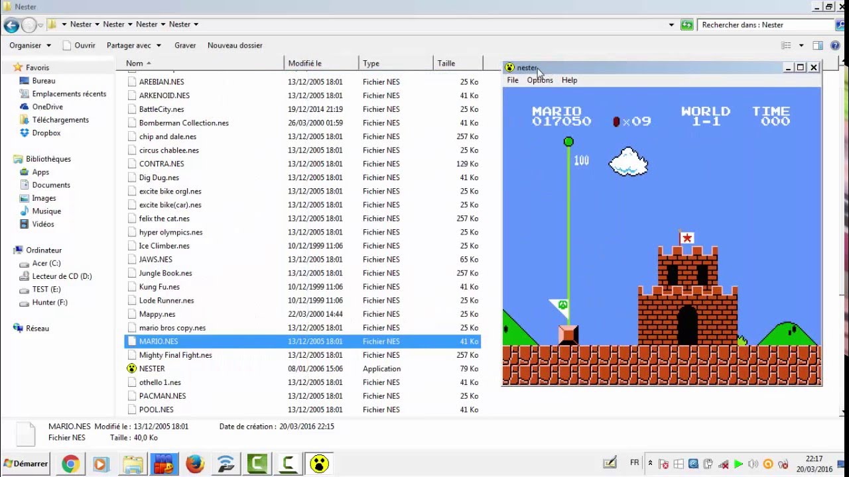Open the Images library
Screen dimensions: 849x477
coord(44,198)
